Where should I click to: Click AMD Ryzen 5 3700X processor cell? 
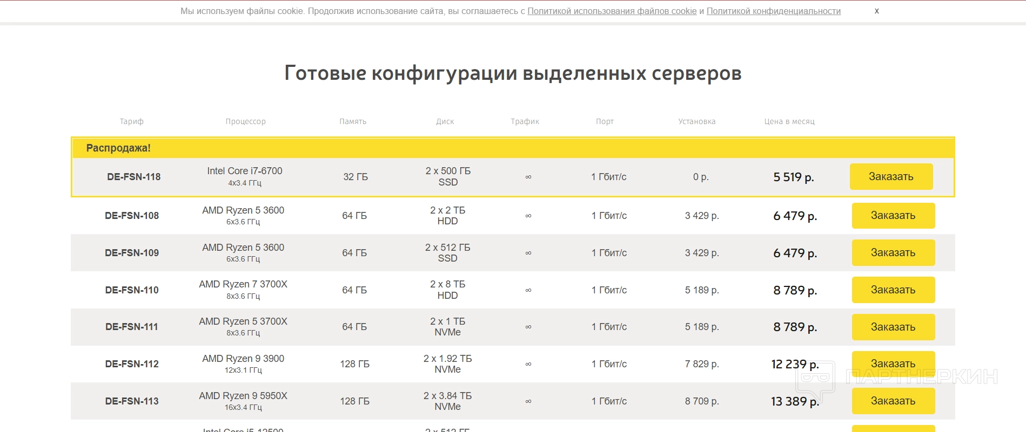243,327
